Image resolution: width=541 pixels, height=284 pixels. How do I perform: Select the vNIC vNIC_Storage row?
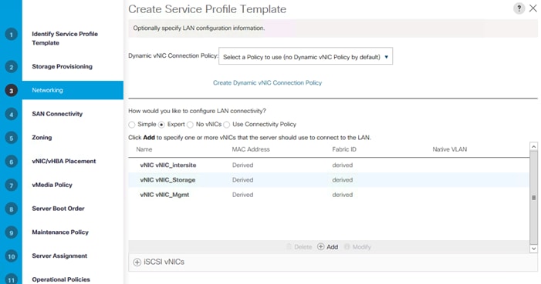coord(329,180)
